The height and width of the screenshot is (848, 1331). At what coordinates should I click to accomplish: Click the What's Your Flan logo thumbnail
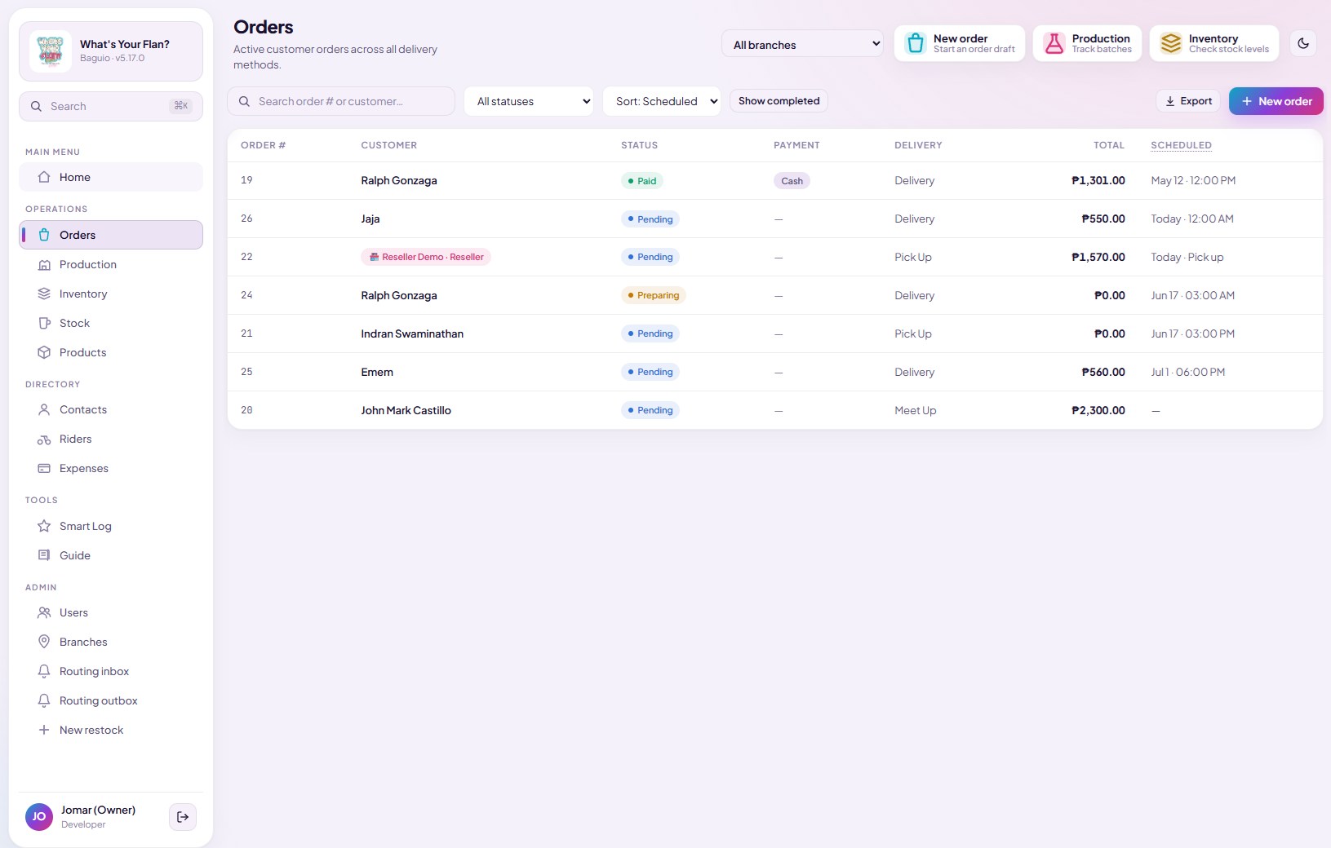pos(51,51)
